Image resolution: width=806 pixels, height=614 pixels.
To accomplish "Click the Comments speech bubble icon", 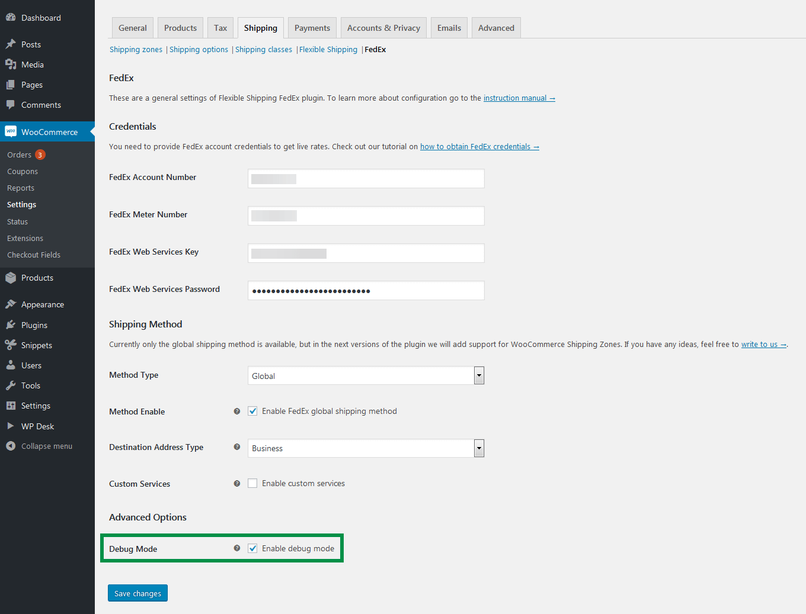I will 11,105.
